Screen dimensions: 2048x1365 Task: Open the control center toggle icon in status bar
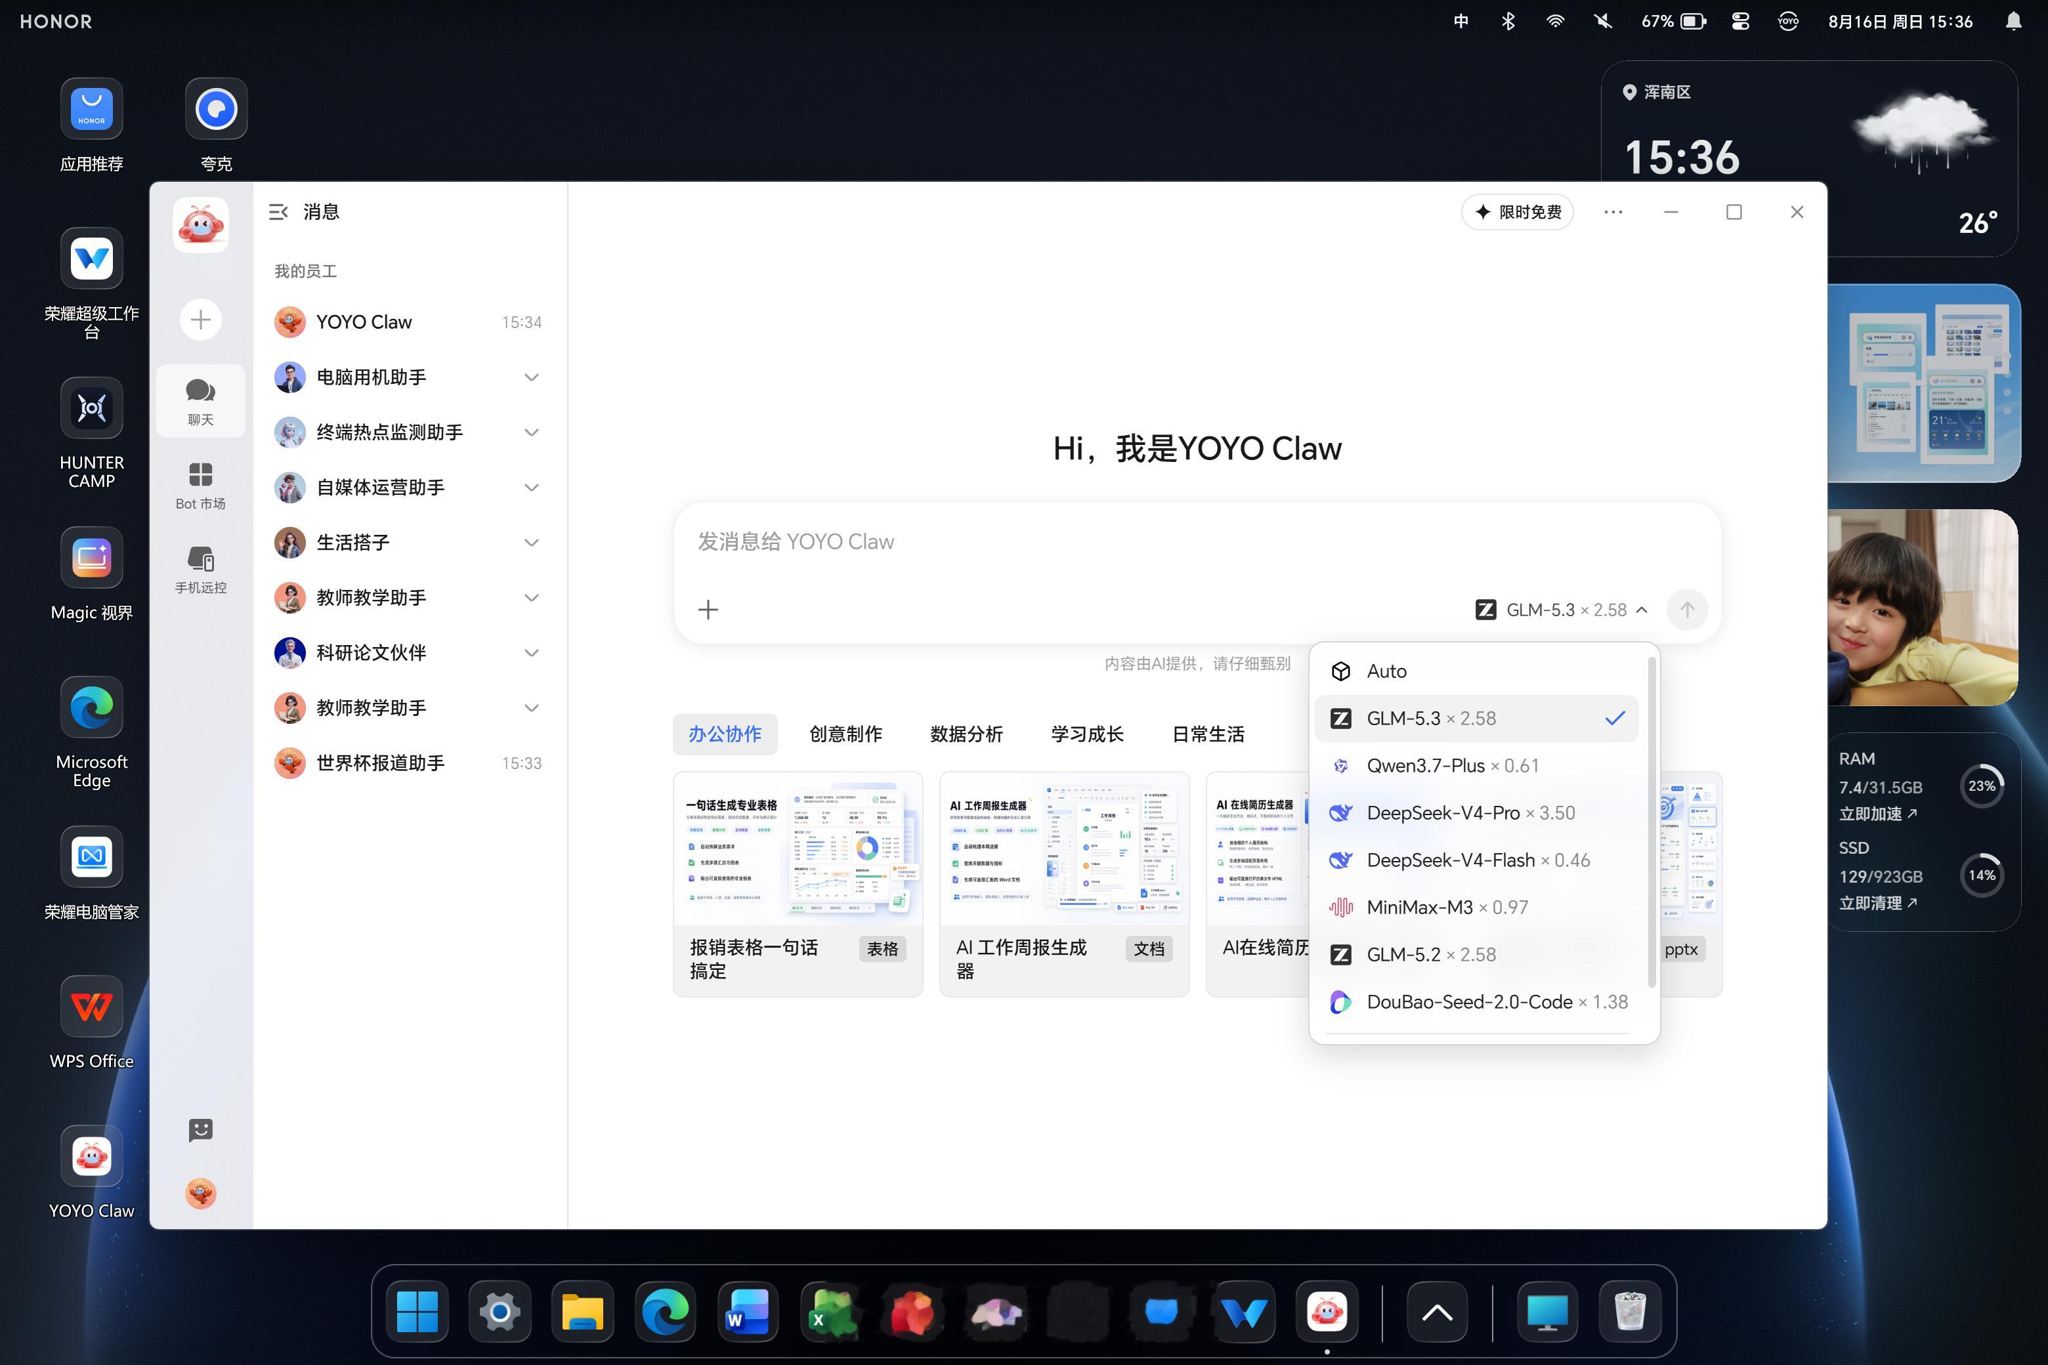(x=1741, y=21)
